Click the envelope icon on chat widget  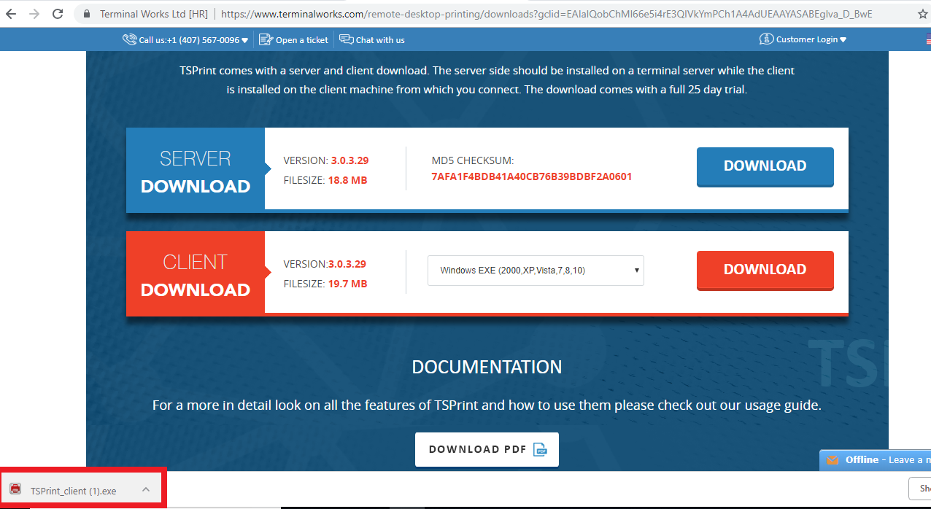click(x=832, y=460)
